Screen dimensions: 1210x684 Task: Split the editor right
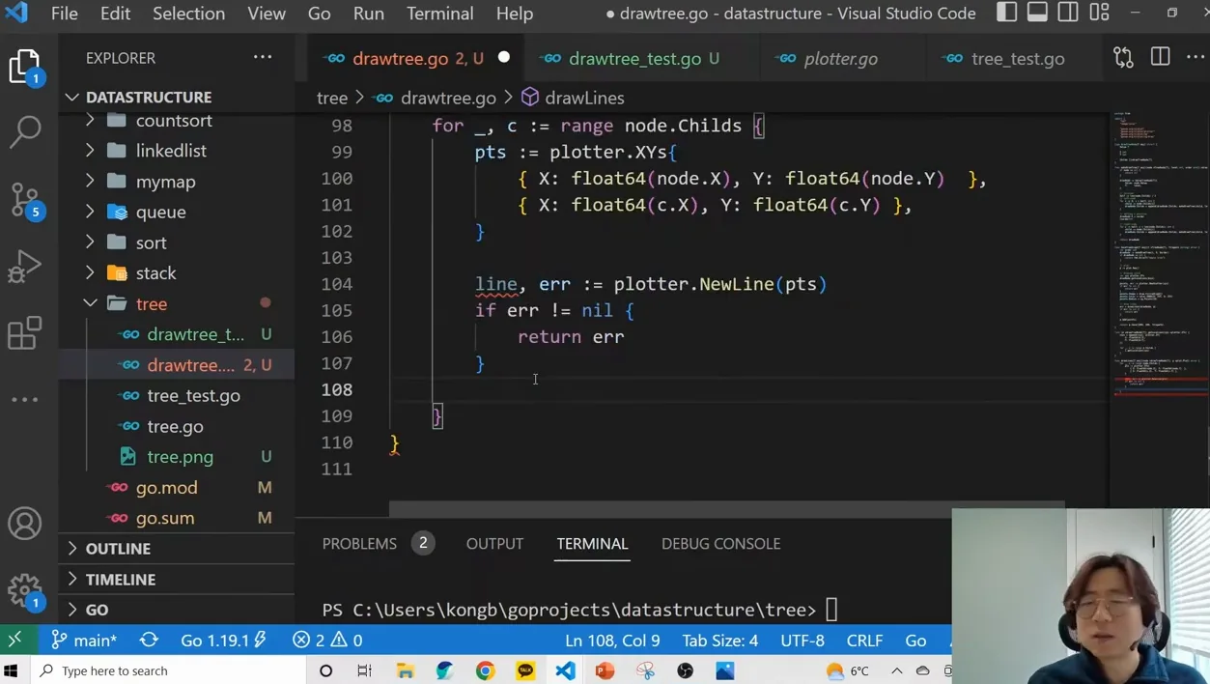pos(1160,58)
